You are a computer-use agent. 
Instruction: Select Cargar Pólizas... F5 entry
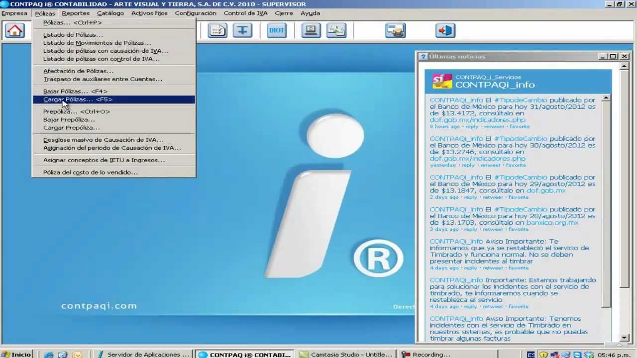(x=114, y=99)
